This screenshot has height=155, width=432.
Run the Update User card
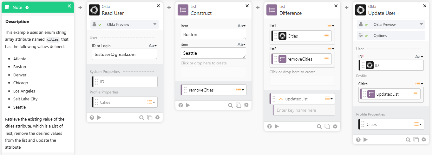point(366,140)
